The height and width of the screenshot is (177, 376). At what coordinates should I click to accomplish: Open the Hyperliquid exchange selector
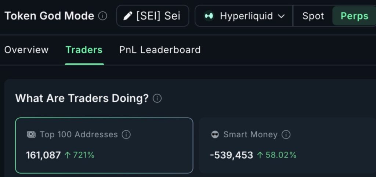(244, 16)
